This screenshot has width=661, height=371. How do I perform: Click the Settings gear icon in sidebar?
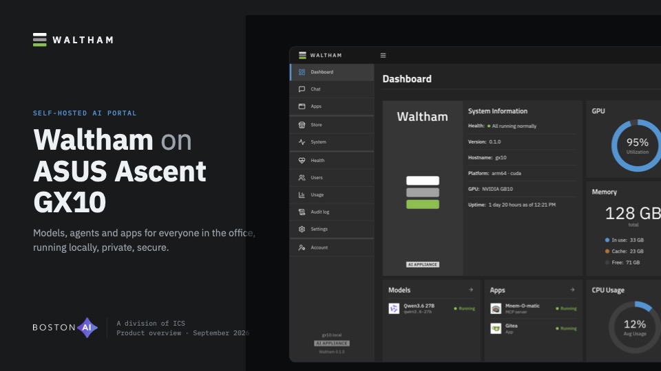pyautogui.click(x=302, y=229)
